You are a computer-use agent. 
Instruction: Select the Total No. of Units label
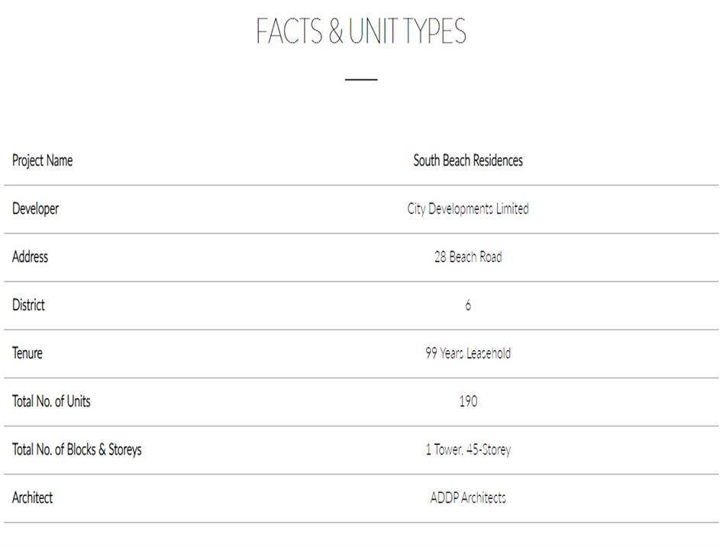click(51, 401)
